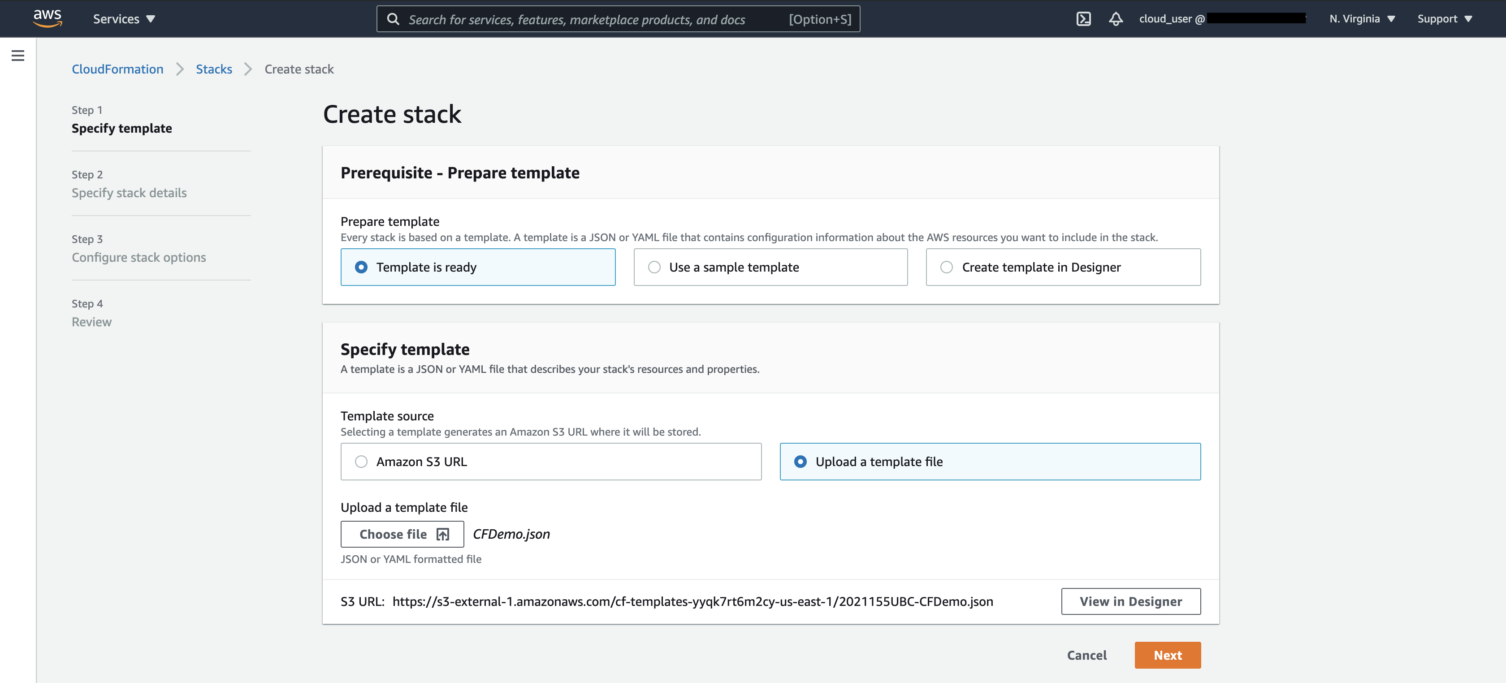Click the search magnifier icon
1506x683 pixels.
(x=394, y=19)
